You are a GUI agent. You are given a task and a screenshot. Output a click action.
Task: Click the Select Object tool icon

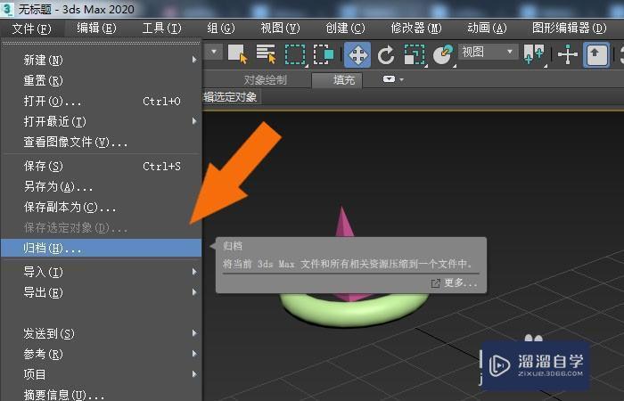pyautogui.click(x=238, y=54)
